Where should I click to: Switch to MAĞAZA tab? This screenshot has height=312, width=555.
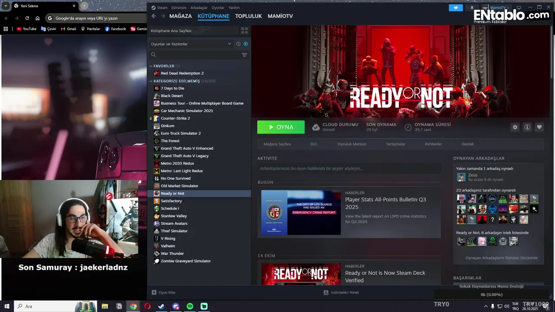180,16
